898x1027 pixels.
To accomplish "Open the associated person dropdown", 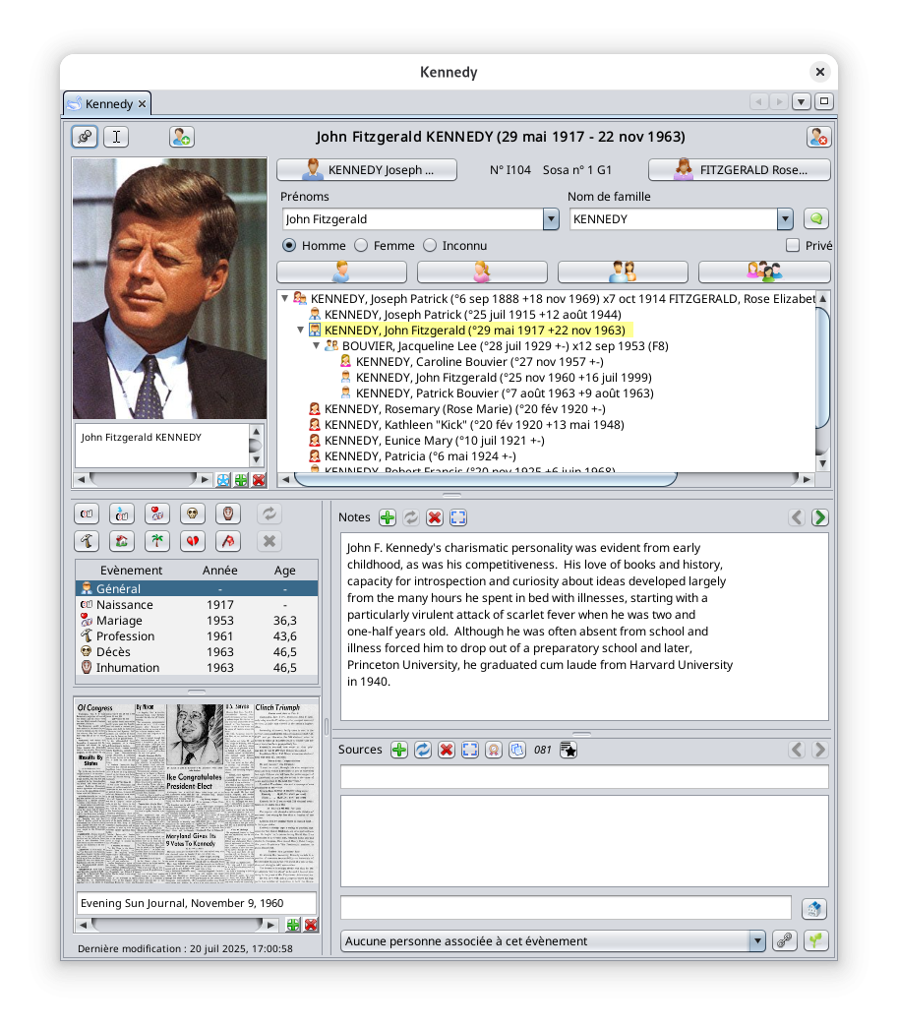I will click(x=757, y=941).
